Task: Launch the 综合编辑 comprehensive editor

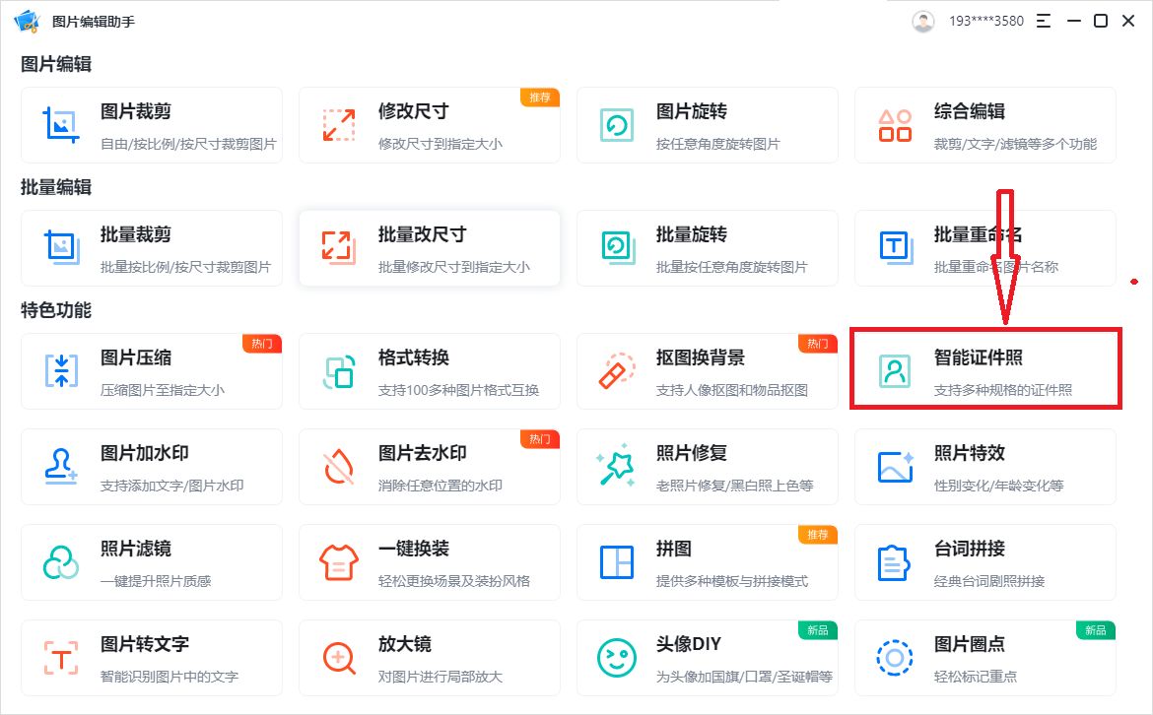Action: coord(984,124)
